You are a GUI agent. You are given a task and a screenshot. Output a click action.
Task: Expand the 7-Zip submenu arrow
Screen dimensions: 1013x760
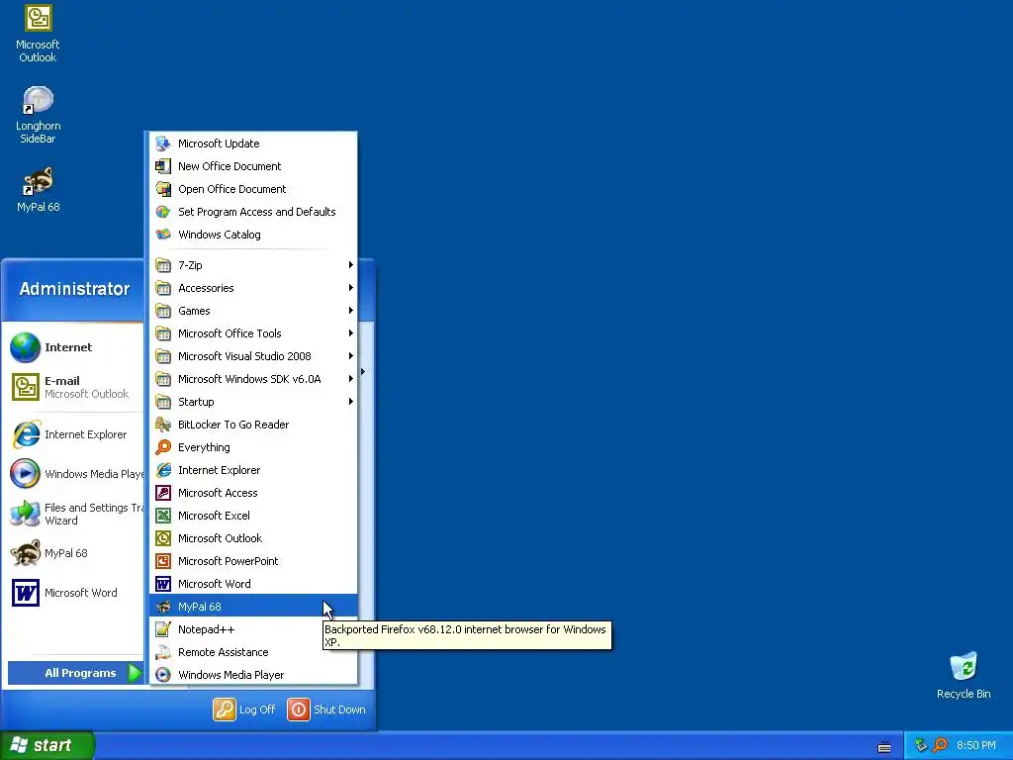351,265
